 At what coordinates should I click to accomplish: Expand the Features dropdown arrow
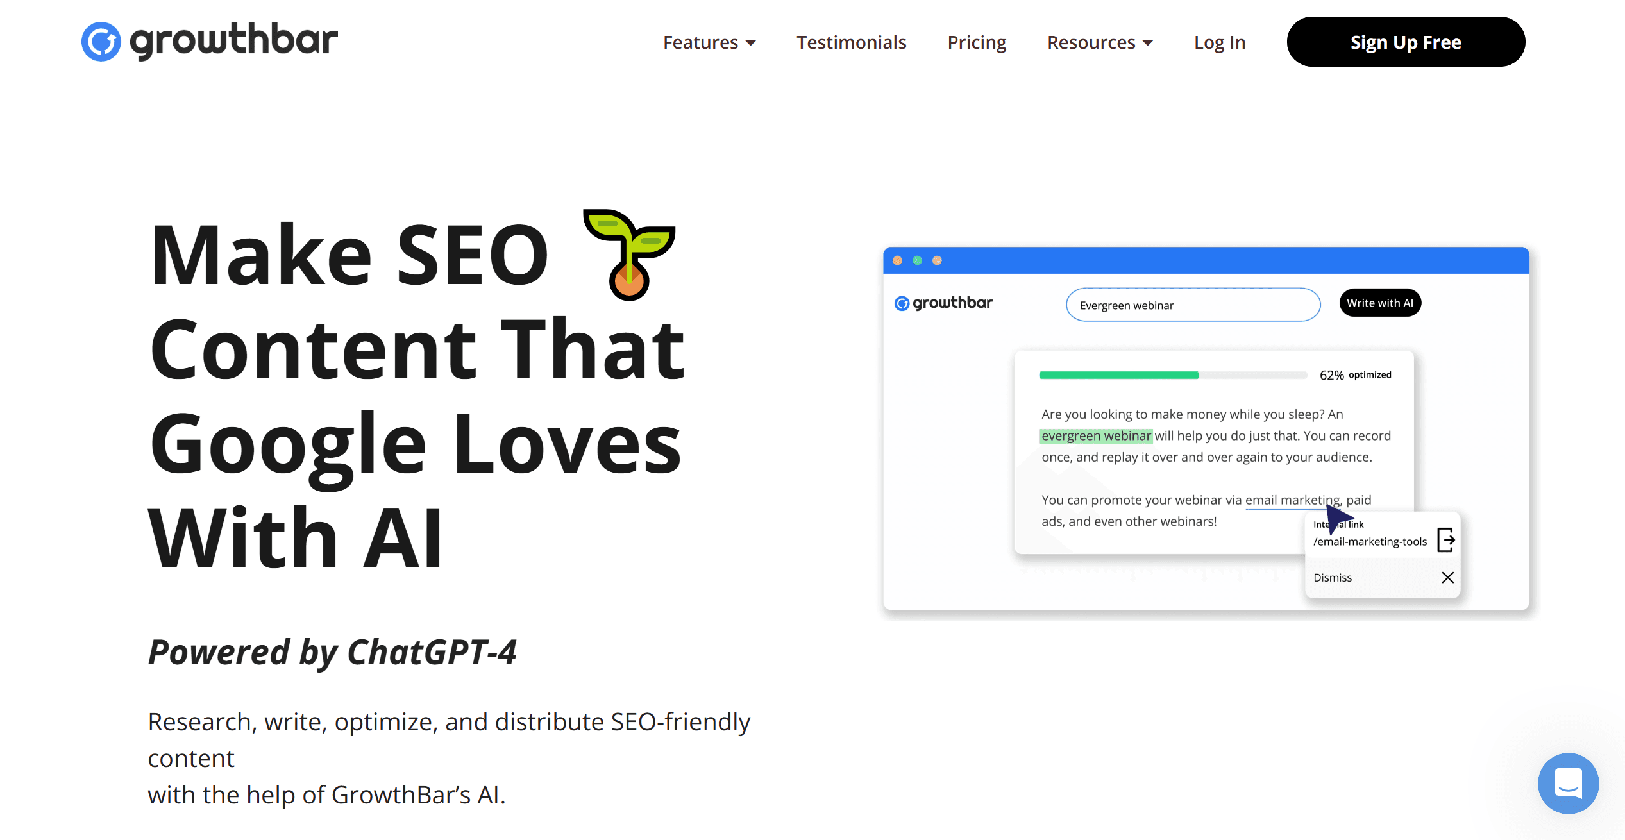(x=751, y=43)
